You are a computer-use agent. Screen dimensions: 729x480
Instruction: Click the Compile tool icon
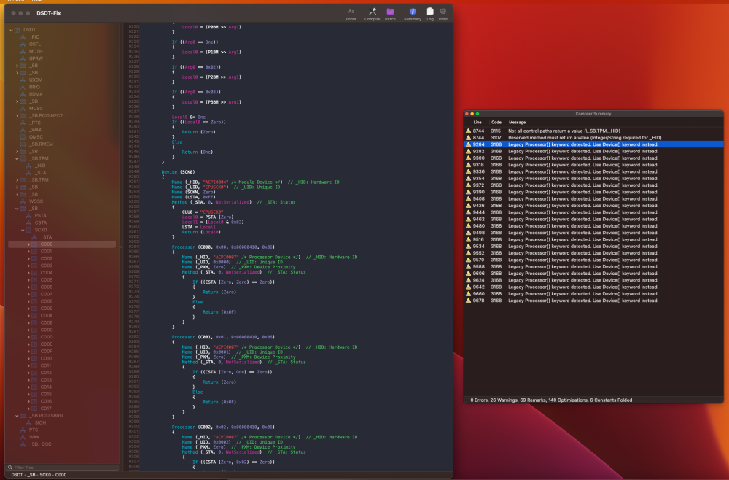[x=373, y=12]
